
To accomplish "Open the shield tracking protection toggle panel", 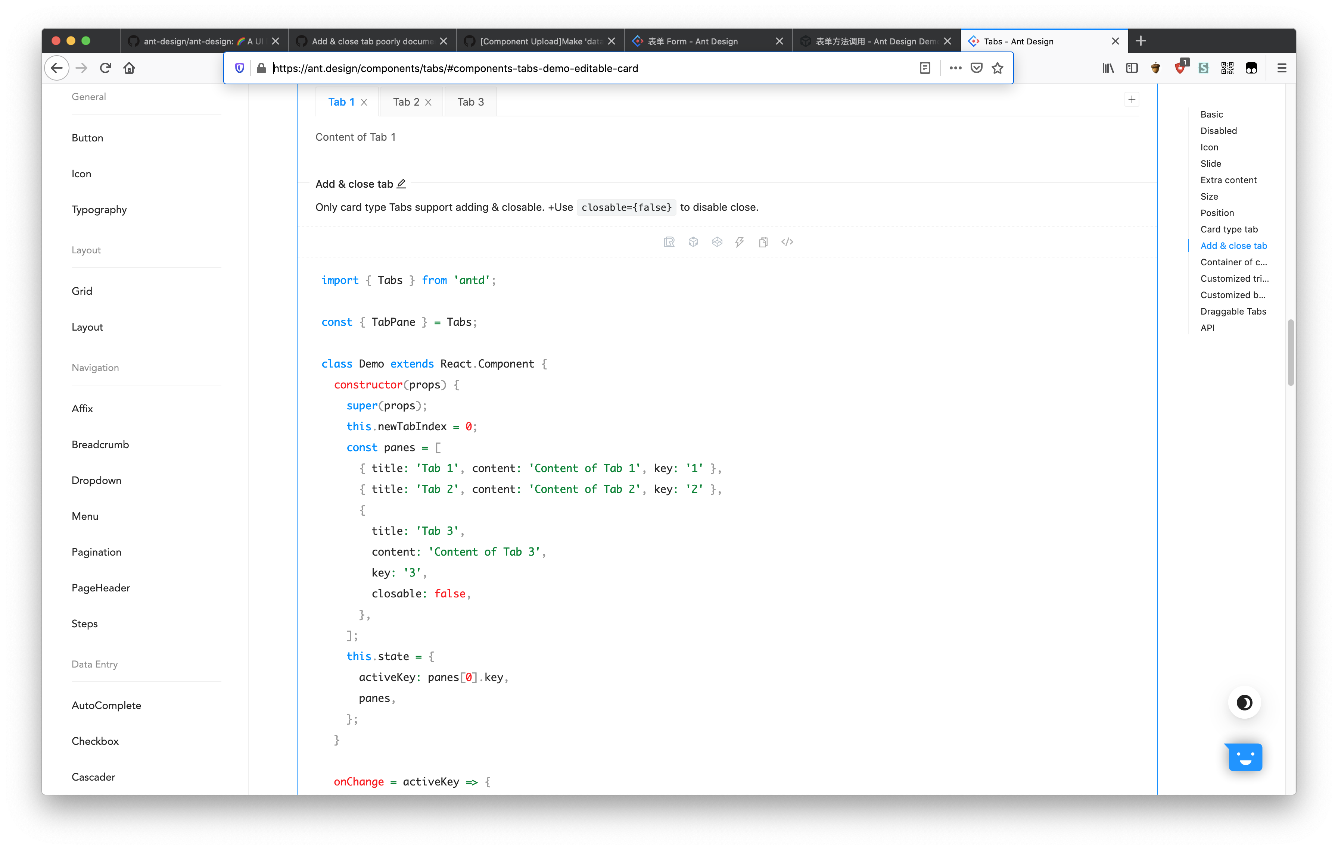I will [x=239, y=68].
